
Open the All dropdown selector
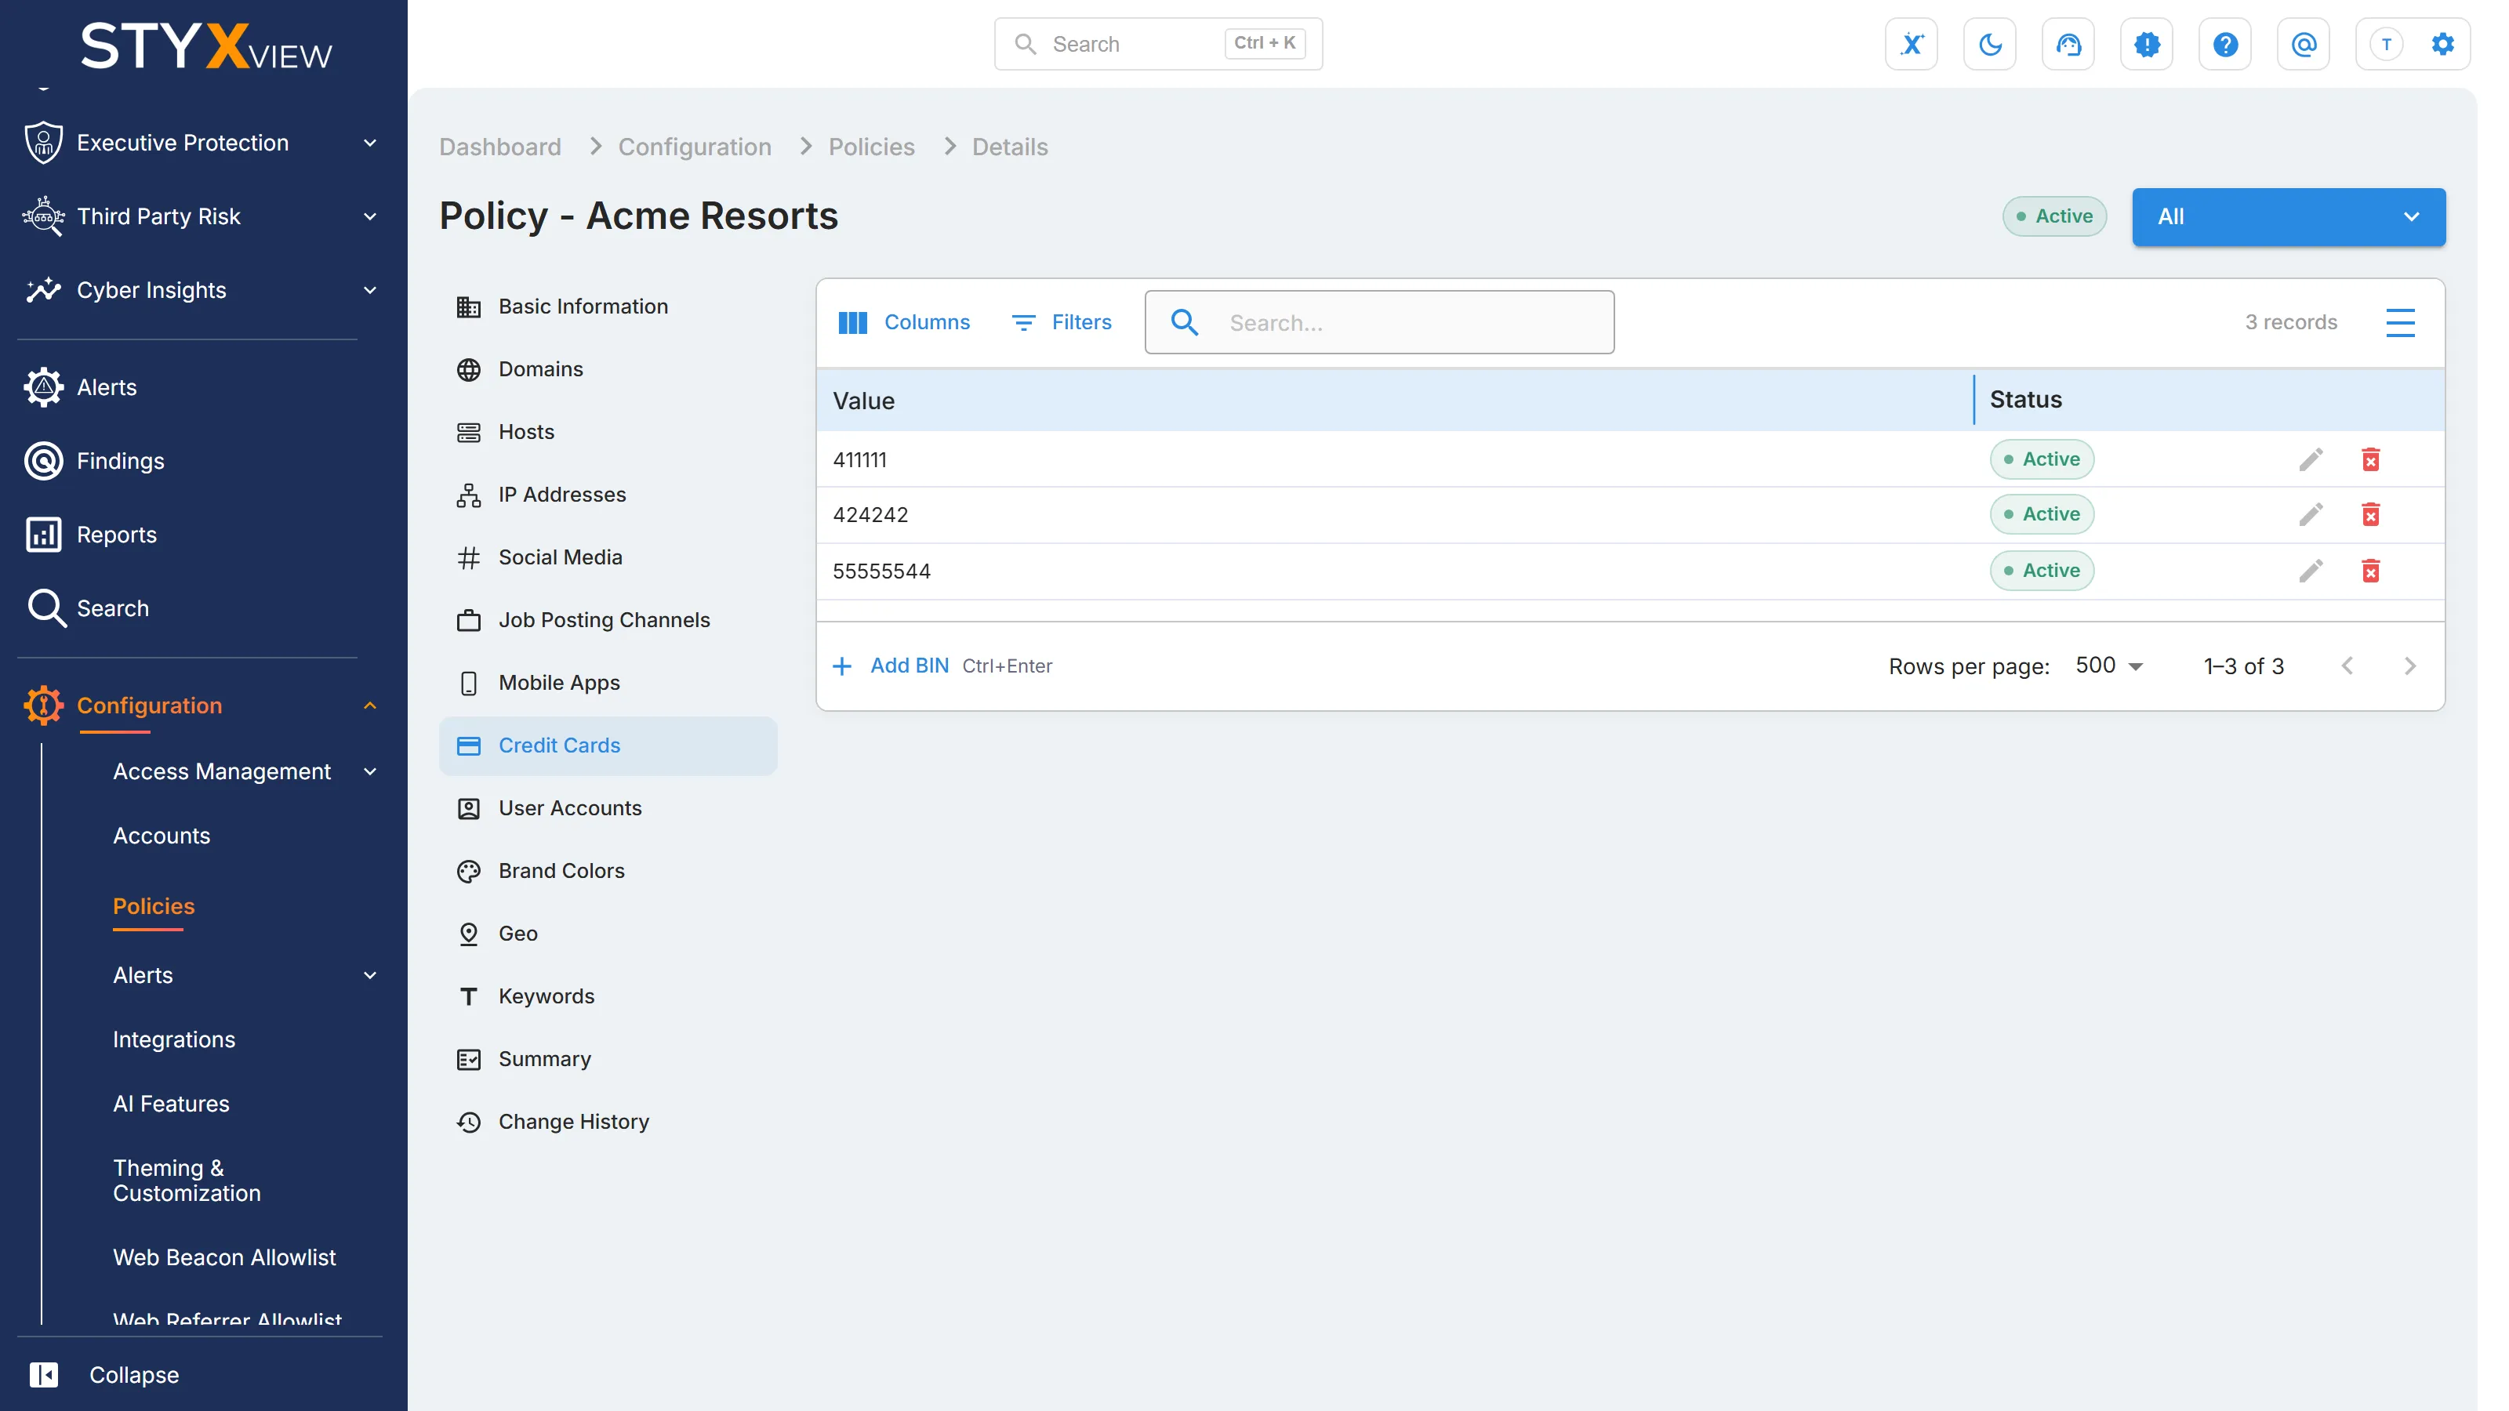(x=2288, y=216)
